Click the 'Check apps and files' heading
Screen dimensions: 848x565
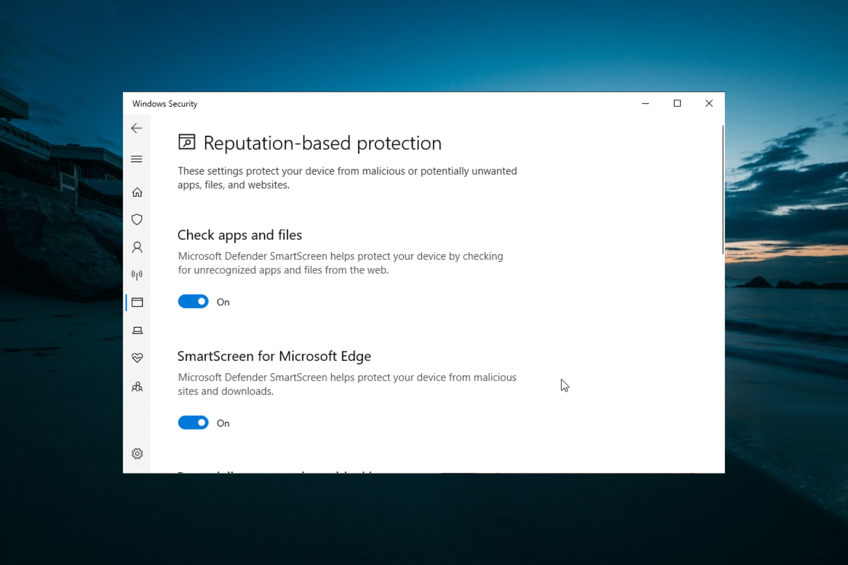point(240,235)
